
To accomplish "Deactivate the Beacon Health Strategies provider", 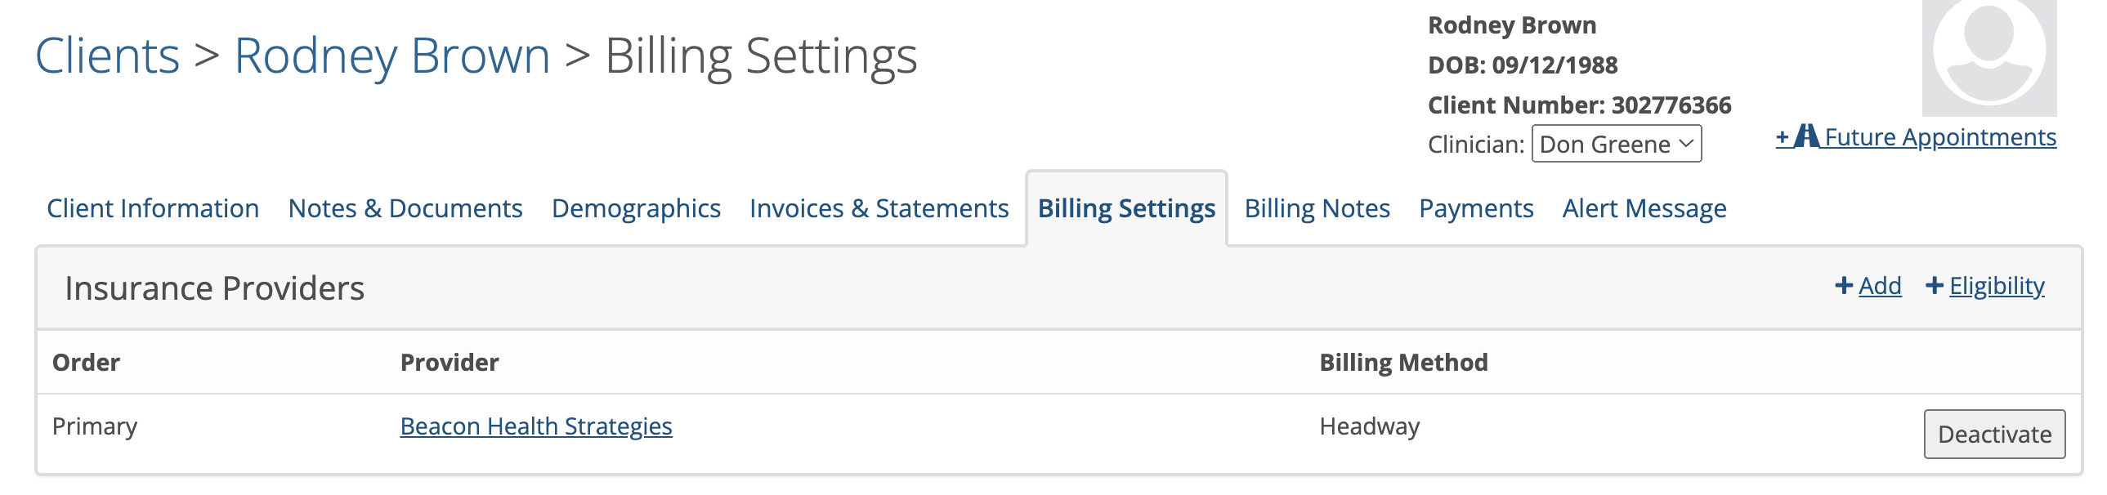I will click(1994, 434).
